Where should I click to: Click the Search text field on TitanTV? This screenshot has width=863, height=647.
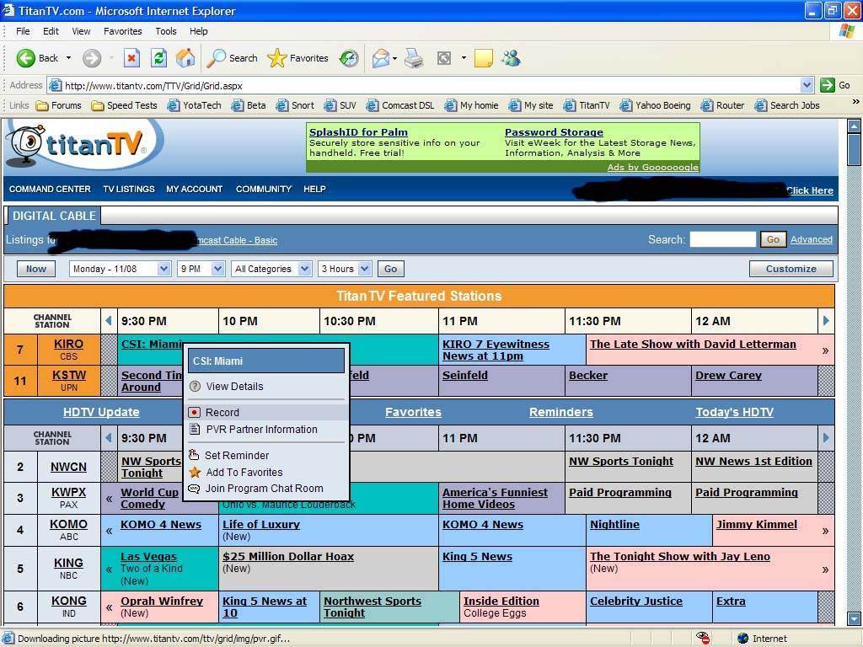(x=722, y=239)
